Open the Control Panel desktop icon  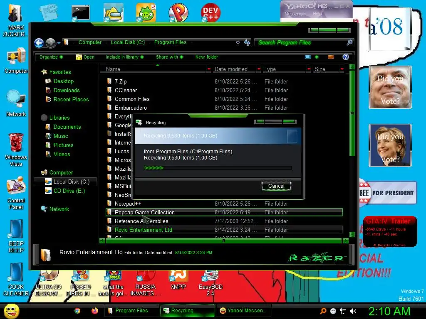click(x=16, y=193)
